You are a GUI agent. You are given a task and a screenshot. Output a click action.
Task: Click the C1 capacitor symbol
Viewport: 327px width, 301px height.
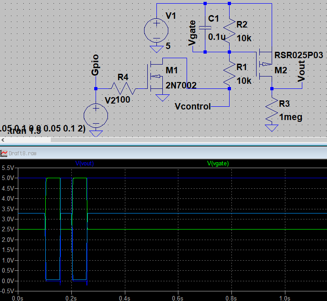204,27
